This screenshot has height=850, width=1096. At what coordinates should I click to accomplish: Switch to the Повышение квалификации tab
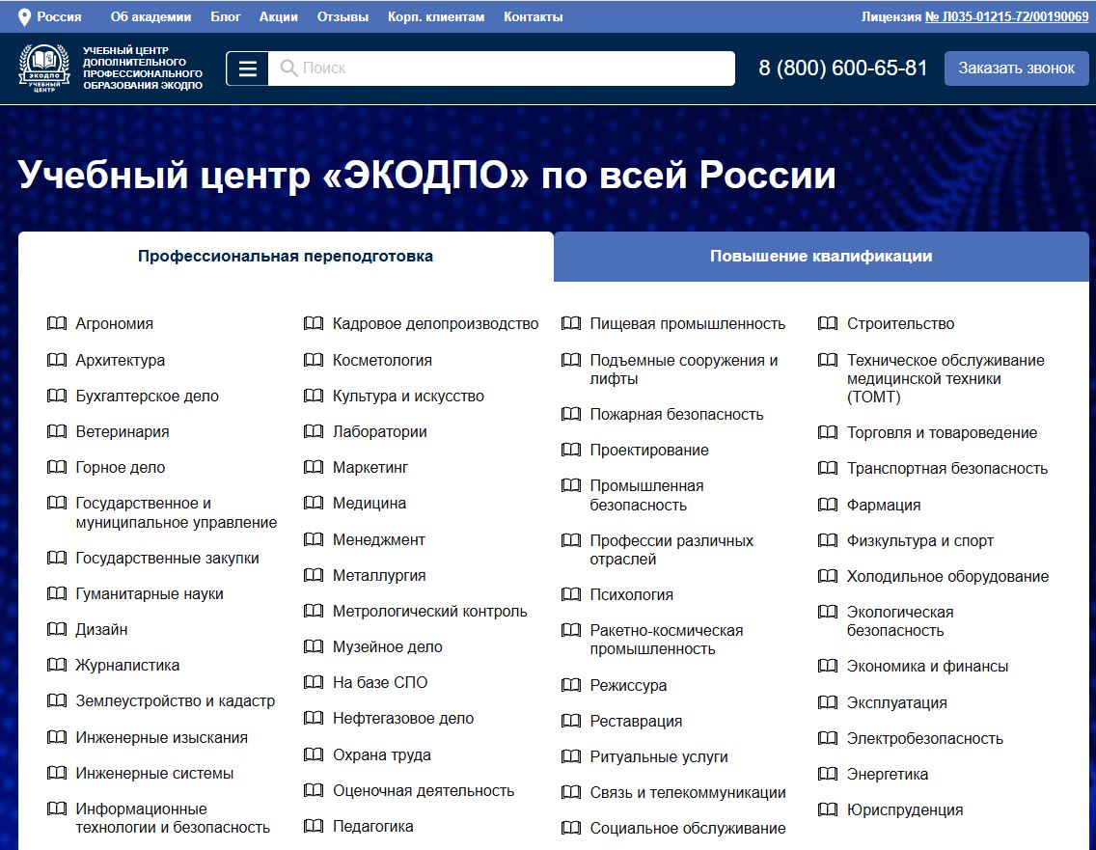(x=820, y=255)
